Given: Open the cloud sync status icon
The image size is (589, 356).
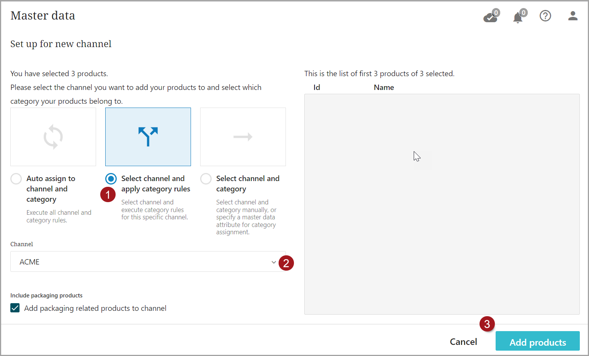Looking at the screenshot, I should click(x=491, y=16).
